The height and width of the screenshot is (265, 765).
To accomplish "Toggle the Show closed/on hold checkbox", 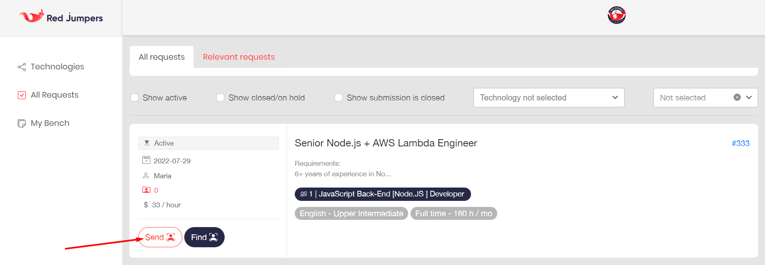I will 220,98.
